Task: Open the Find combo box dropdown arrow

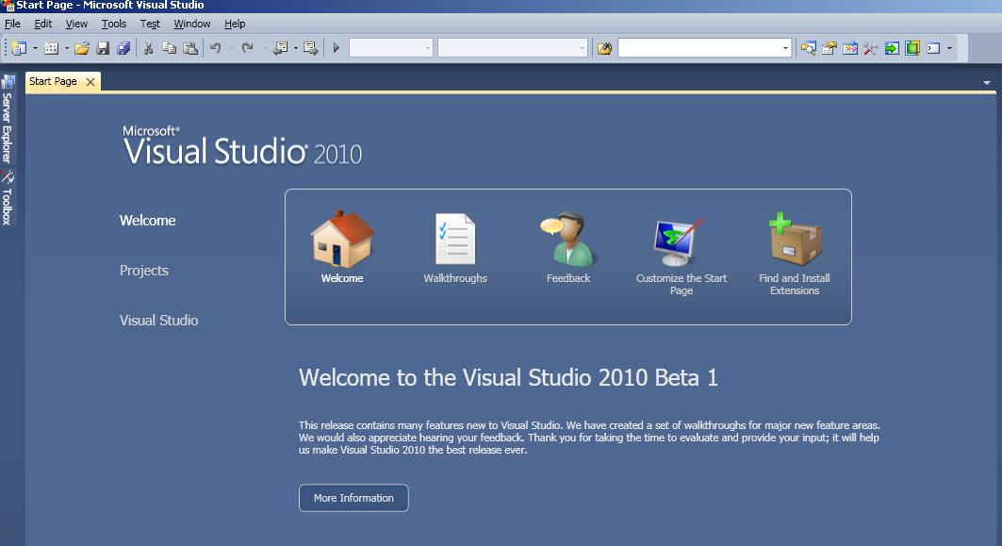Action: click(785, 48)
